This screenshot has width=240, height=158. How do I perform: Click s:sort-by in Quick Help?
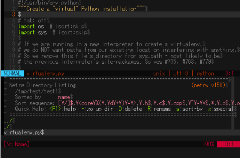189,109
